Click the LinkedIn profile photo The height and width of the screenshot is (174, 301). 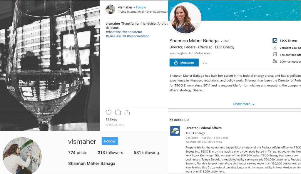click(185, 19)
